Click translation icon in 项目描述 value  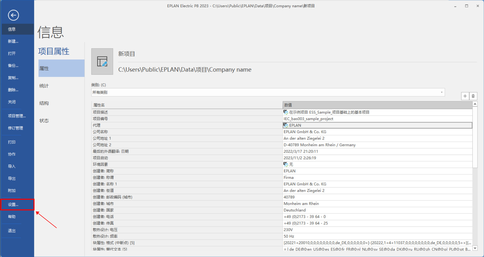tap(286, 112)
